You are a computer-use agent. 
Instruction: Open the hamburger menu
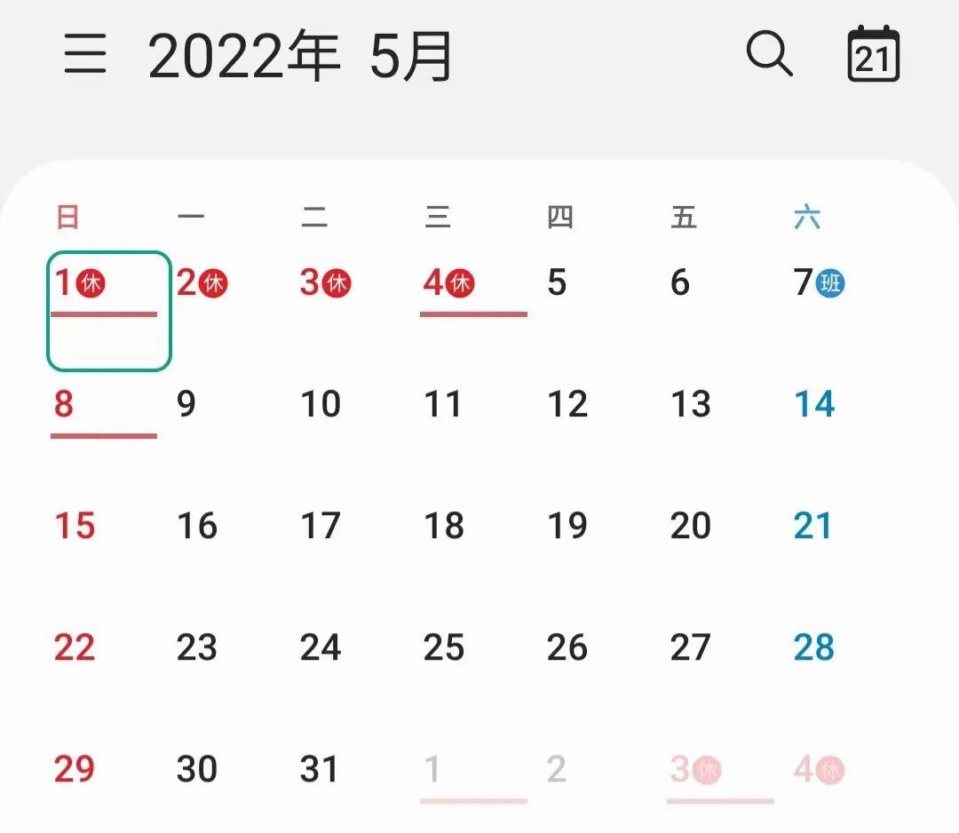[85, 56]
